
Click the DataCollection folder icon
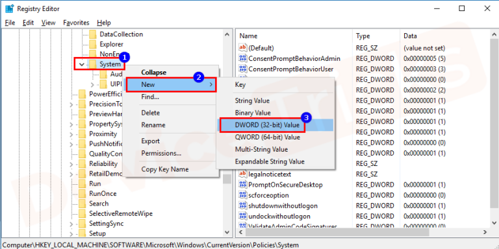93,34
